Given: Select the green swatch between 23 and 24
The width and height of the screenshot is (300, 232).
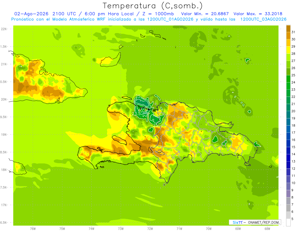Looking at the screenshot, I should click(x=288, y=86).
